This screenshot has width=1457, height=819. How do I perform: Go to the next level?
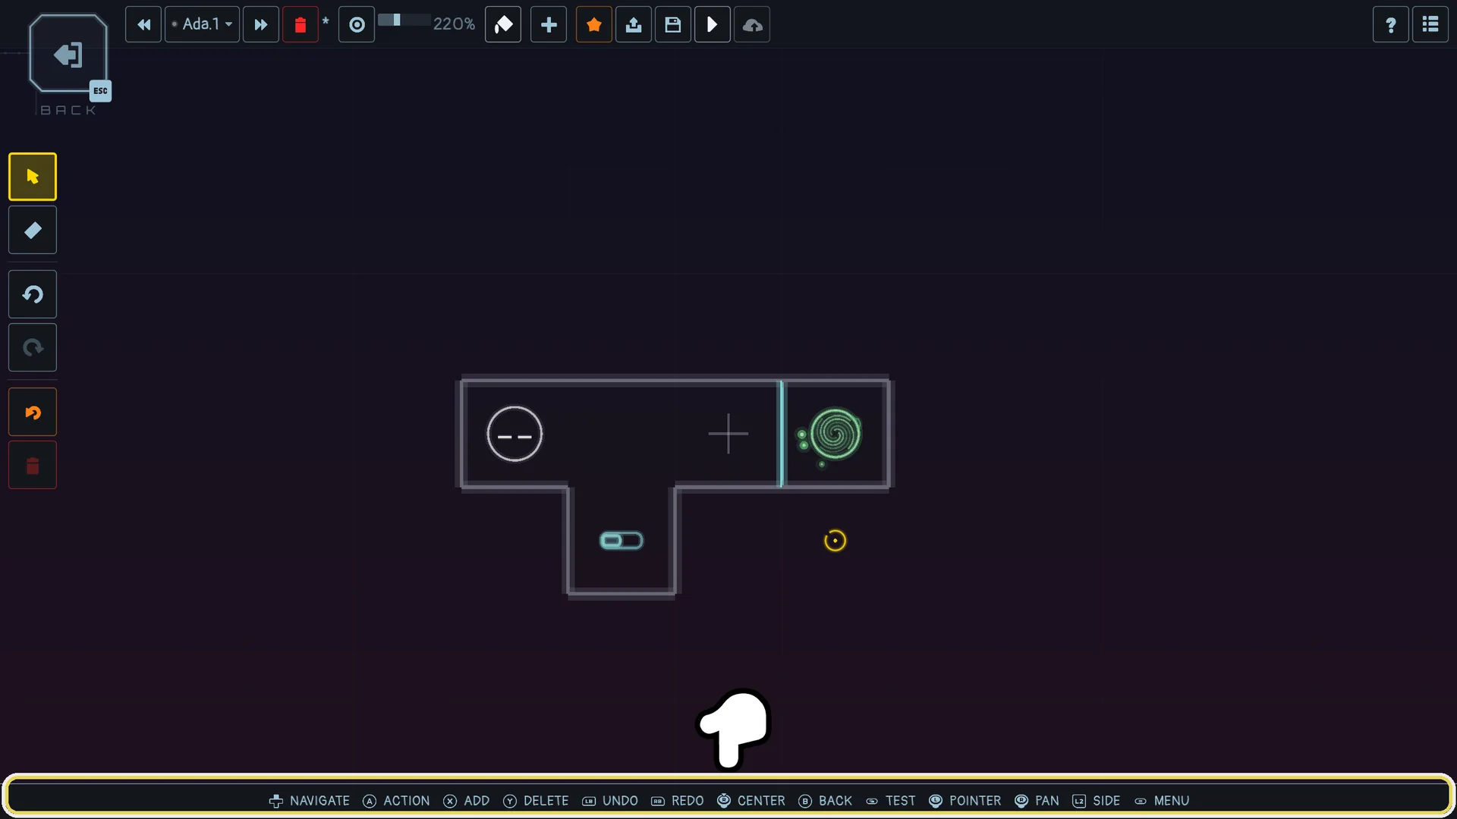click(261, 25)
